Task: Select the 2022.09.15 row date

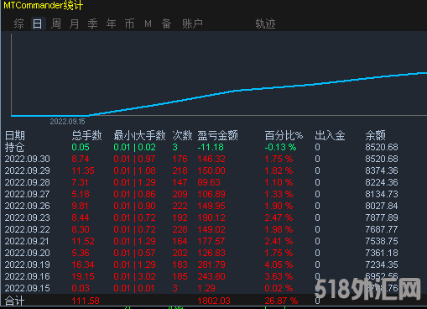Action: 27,288
